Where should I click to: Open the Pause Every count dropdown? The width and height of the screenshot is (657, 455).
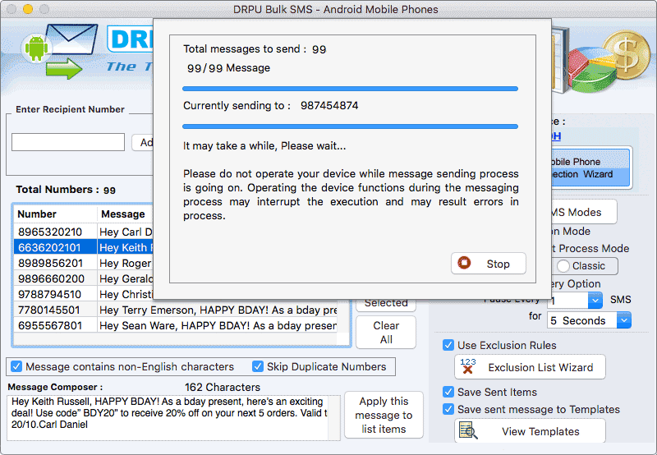click(x=595, y=301)
